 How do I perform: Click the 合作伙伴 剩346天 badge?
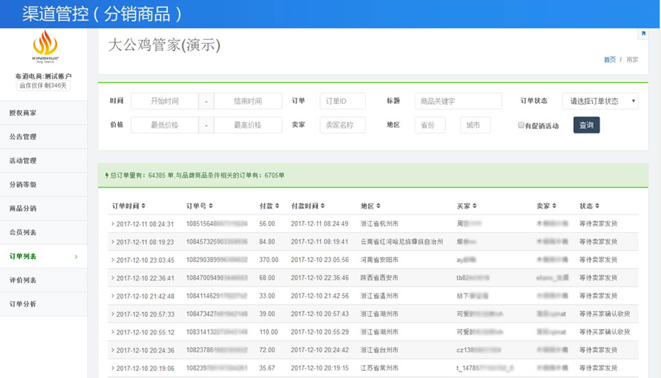tap(43, 86)
